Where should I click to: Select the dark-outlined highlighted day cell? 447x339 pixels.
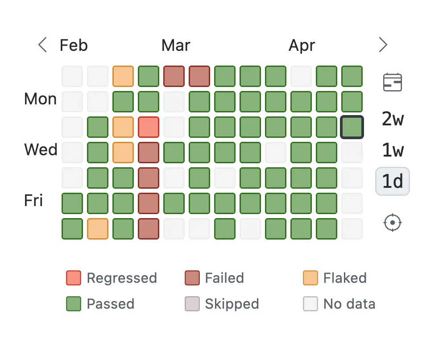click(x=352, y=127)
